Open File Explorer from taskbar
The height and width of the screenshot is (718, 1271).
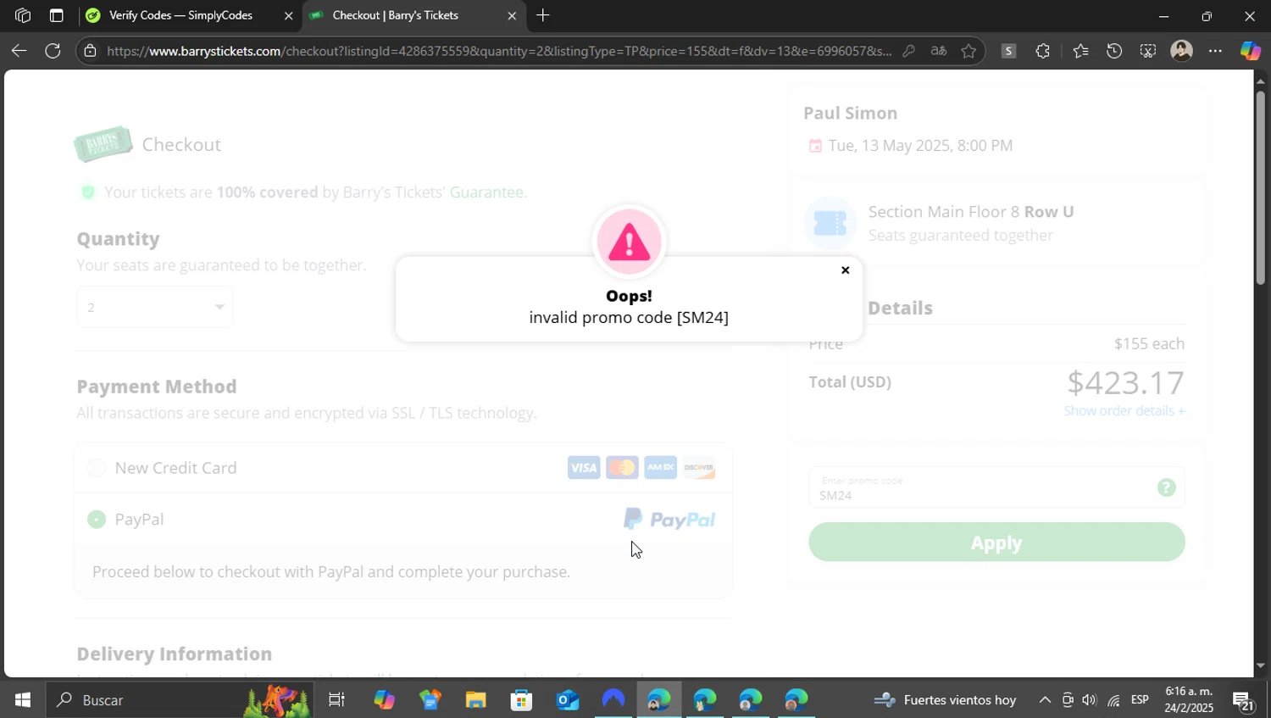click(475, 700)
